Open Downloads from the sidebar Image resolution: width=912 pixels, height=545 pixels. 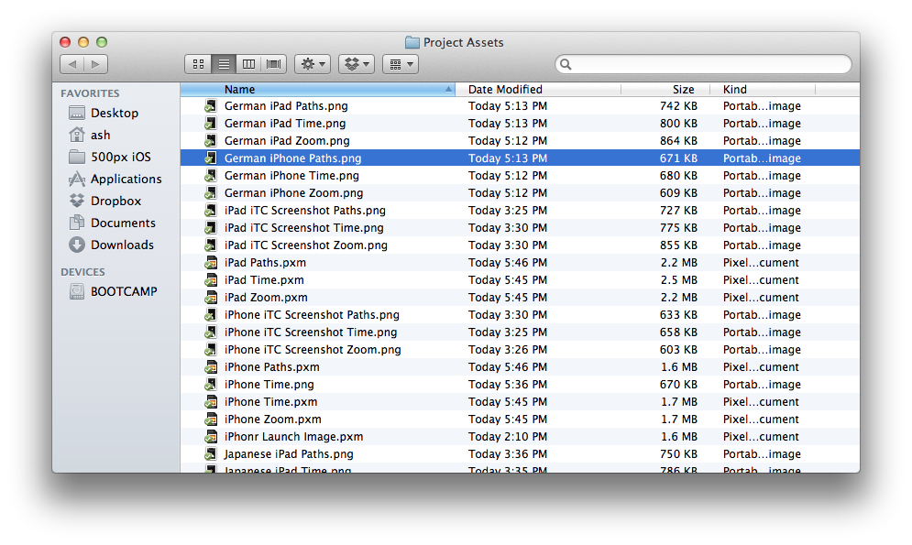(x=122, y=245)
